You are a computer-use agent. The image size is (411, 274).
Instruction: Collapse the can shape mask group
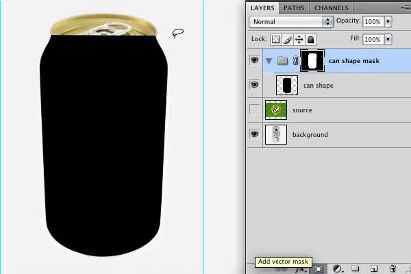269,61
